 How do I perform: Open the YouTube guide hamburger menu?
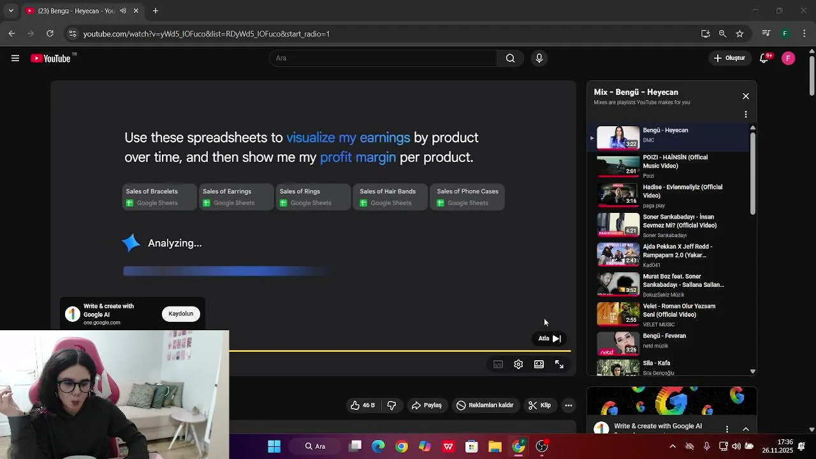tap(15, 58)
